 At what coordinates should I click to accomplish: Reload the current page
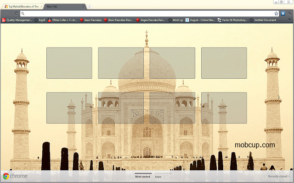coord(17,13)
